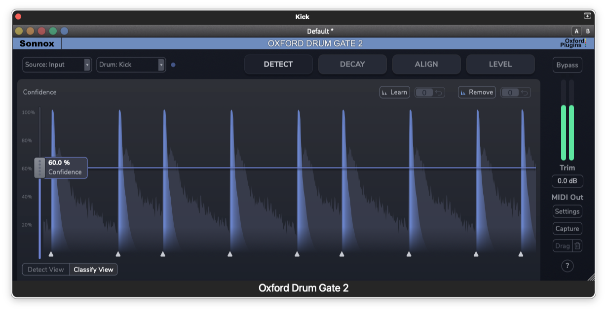Open the DETECT tab

pyautogui.click(x=278, y=65)
